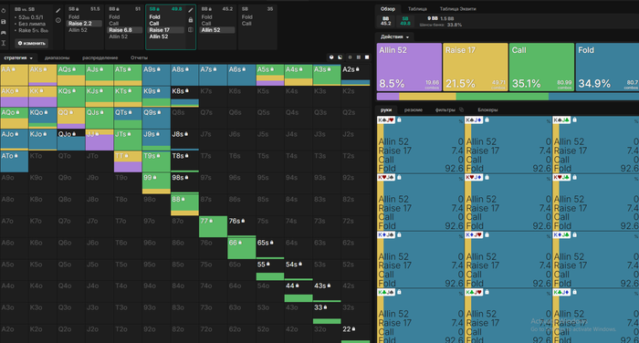Viewport: 639px width, 343px height.
Task: Open the Блокеры tab
Action: click(487, 110)
